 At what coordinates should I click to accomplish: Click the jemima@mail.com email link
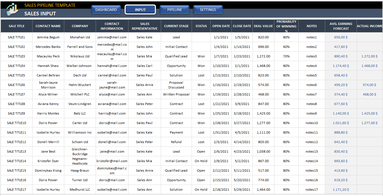pos(112,37)
